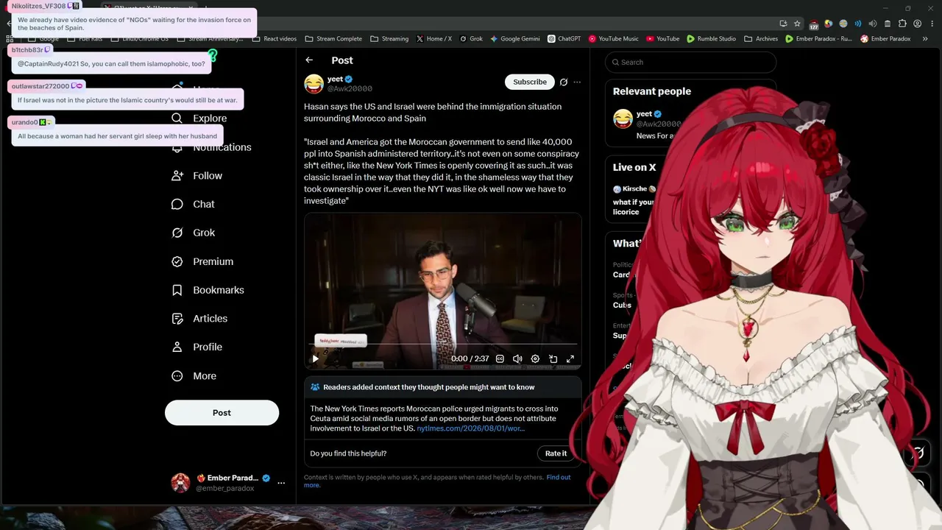Open the Archives bookmark folder
942x530 pixels.
tap(761, 39)
